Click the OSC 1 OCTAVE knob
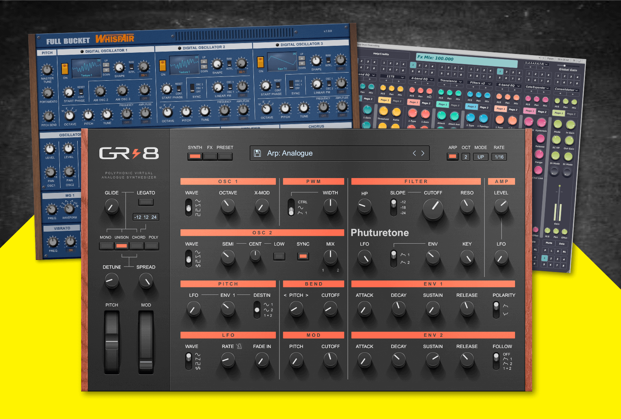This screenshot has width=621, height=419. point(228,206)
